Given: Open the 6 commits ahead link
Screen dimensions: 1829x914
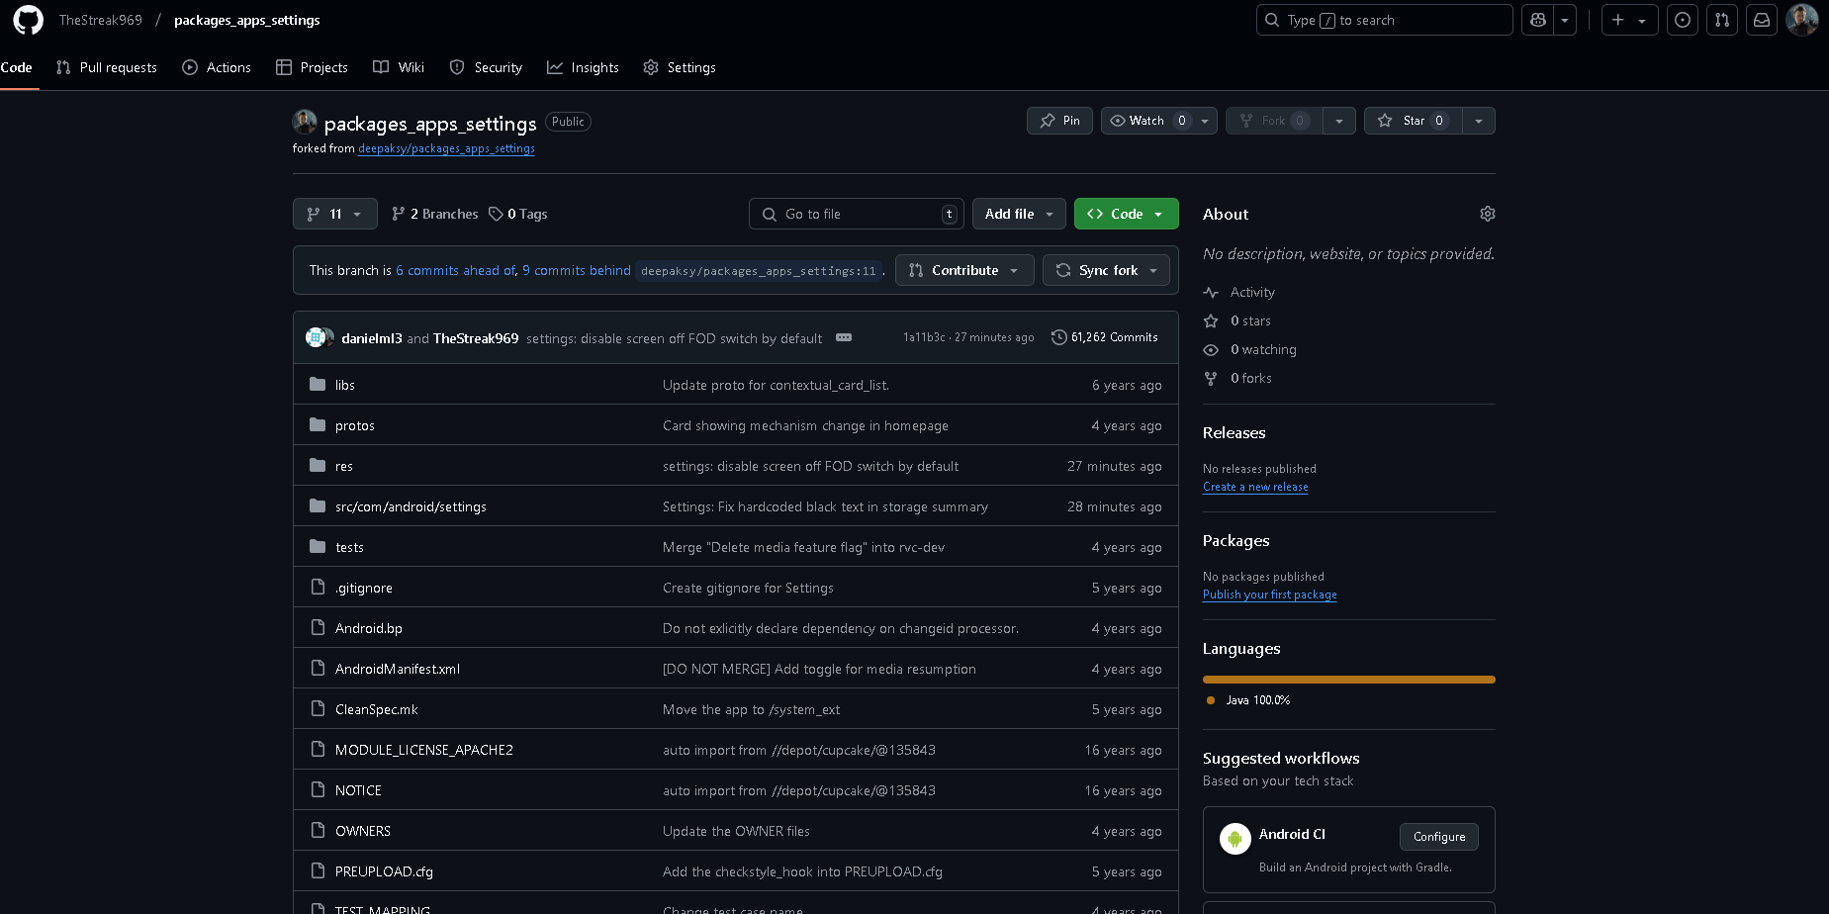Looking at the screenshot, I should click(x=455, y=270).
